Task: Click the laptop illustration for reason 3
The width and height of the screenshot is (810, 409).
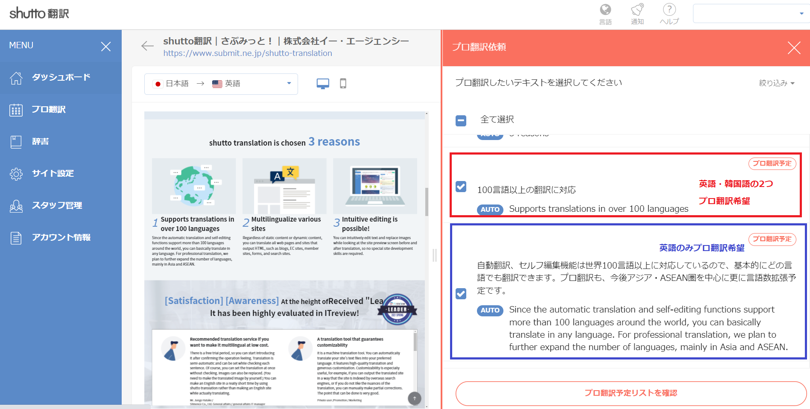Action: tap(375, 186)
